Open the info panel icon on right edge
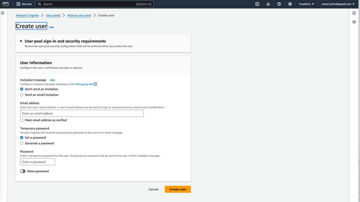The width and height of the screenshot is (360, 202). coord(354,13)
